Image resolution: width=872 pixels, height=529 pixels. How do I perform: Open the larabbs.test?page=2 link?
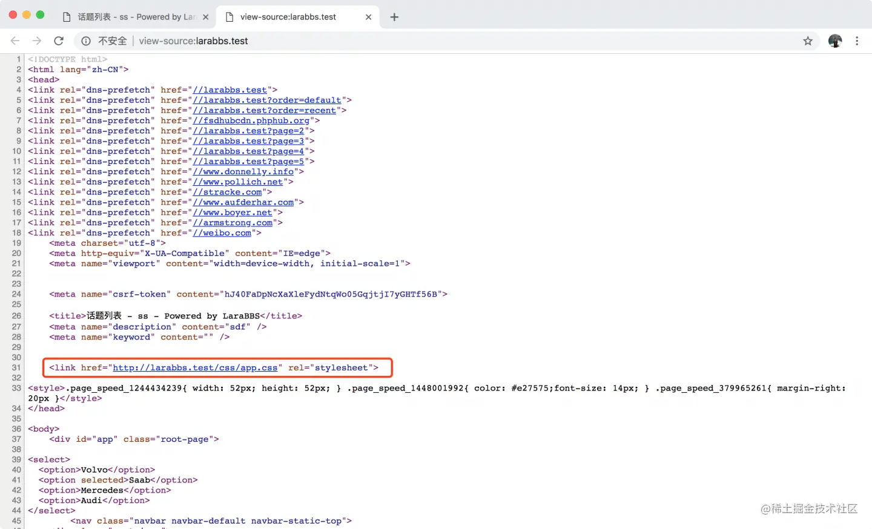[248, 131]
